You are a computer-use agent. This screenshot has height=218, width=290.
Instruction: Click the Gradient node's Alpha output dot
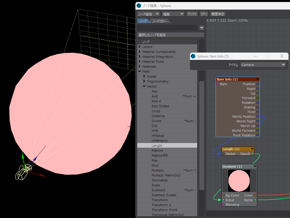pos(255,200)
